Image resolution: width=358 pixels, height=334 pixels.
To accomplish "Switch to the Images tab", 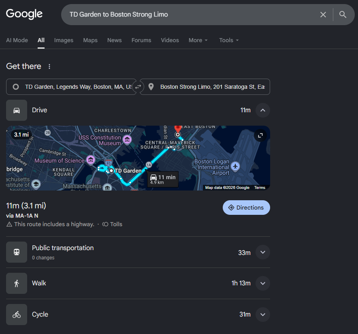I will (64, 40).
